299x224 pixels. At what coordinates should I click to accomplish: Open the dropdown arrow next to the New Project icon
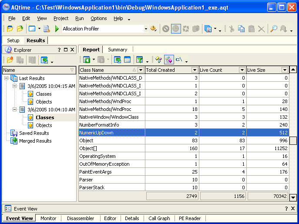39,29
